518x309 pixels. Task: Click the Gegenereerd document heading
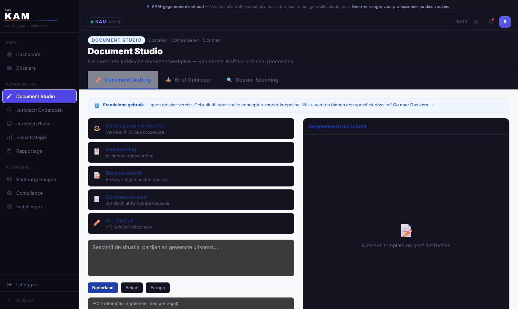click(338, 126)
